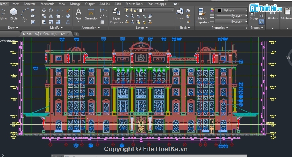Click the black ByLayer color swatch
Viewport: 292px width, 157px height.
[x=219, y=10]
